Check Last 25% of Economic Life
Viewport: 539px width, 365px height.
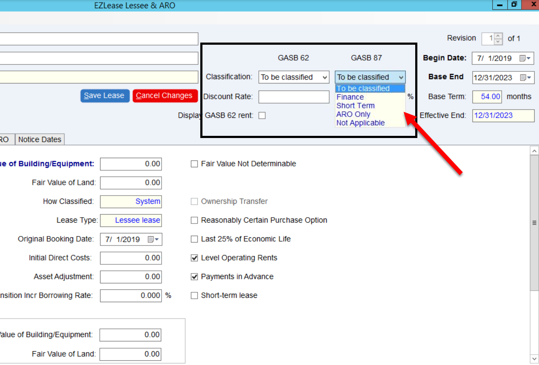pyautogui.click(x=194, y=239)
